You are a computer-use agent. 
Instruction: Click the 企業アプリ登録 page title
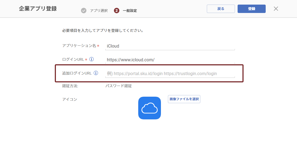[38, 9]
